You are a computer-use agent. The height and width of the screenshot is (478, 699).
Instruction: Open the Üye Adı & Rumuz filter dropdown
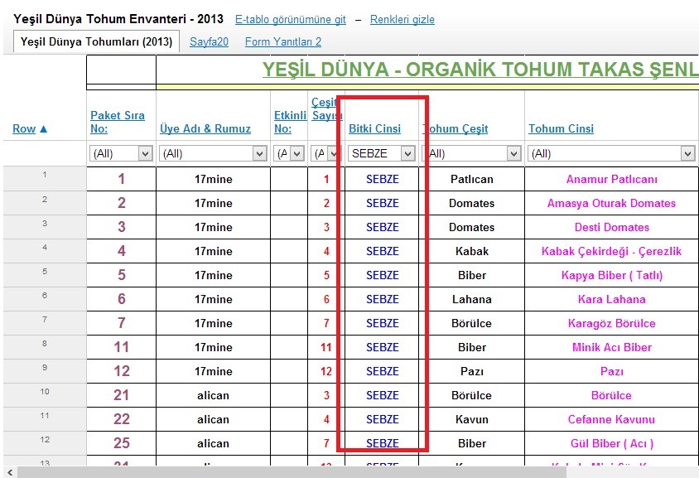(212, 153)
